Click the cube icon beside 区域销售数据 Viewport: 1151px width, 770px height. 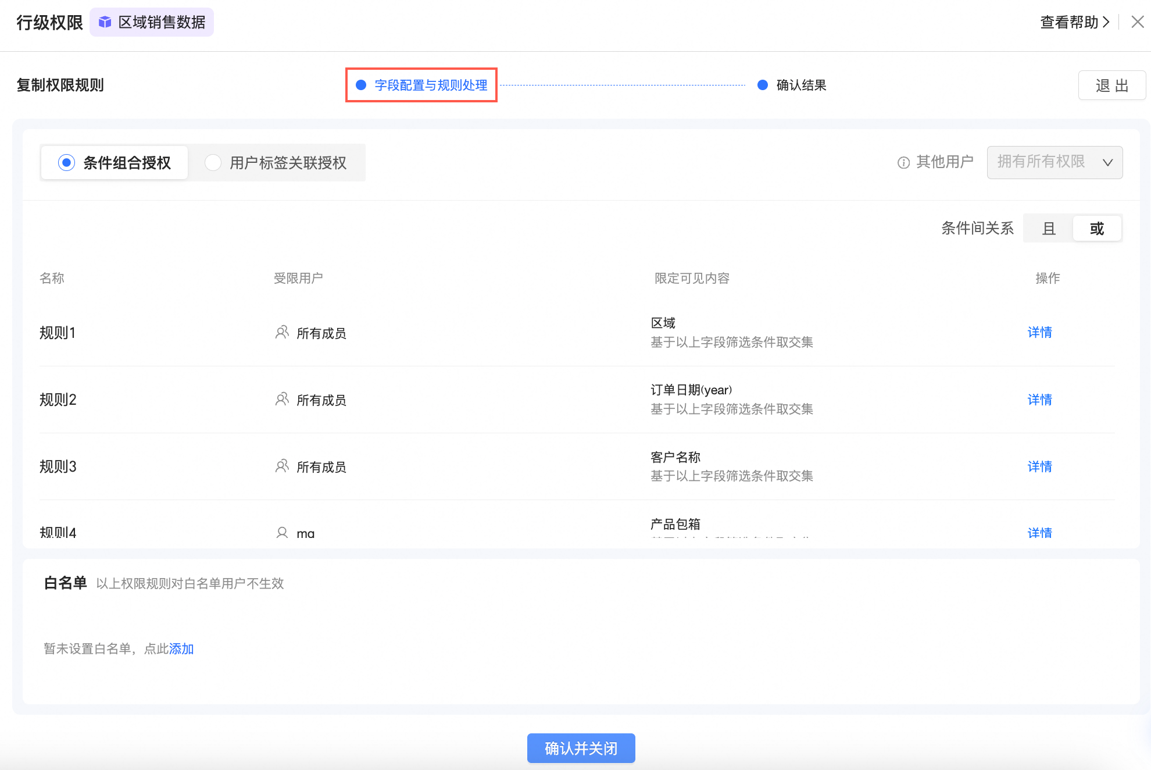105,22
